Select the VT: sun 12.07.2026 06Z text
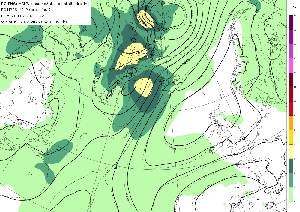The width and height of the screenshot is (300, 212). [25, 22]
